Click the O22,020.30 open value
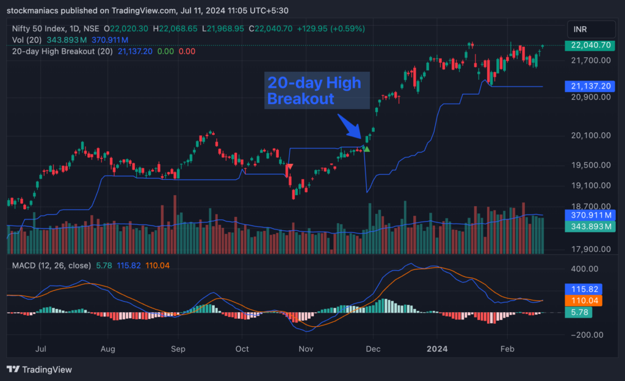This screenshot has height=381, width=625. tap(126, 29)
